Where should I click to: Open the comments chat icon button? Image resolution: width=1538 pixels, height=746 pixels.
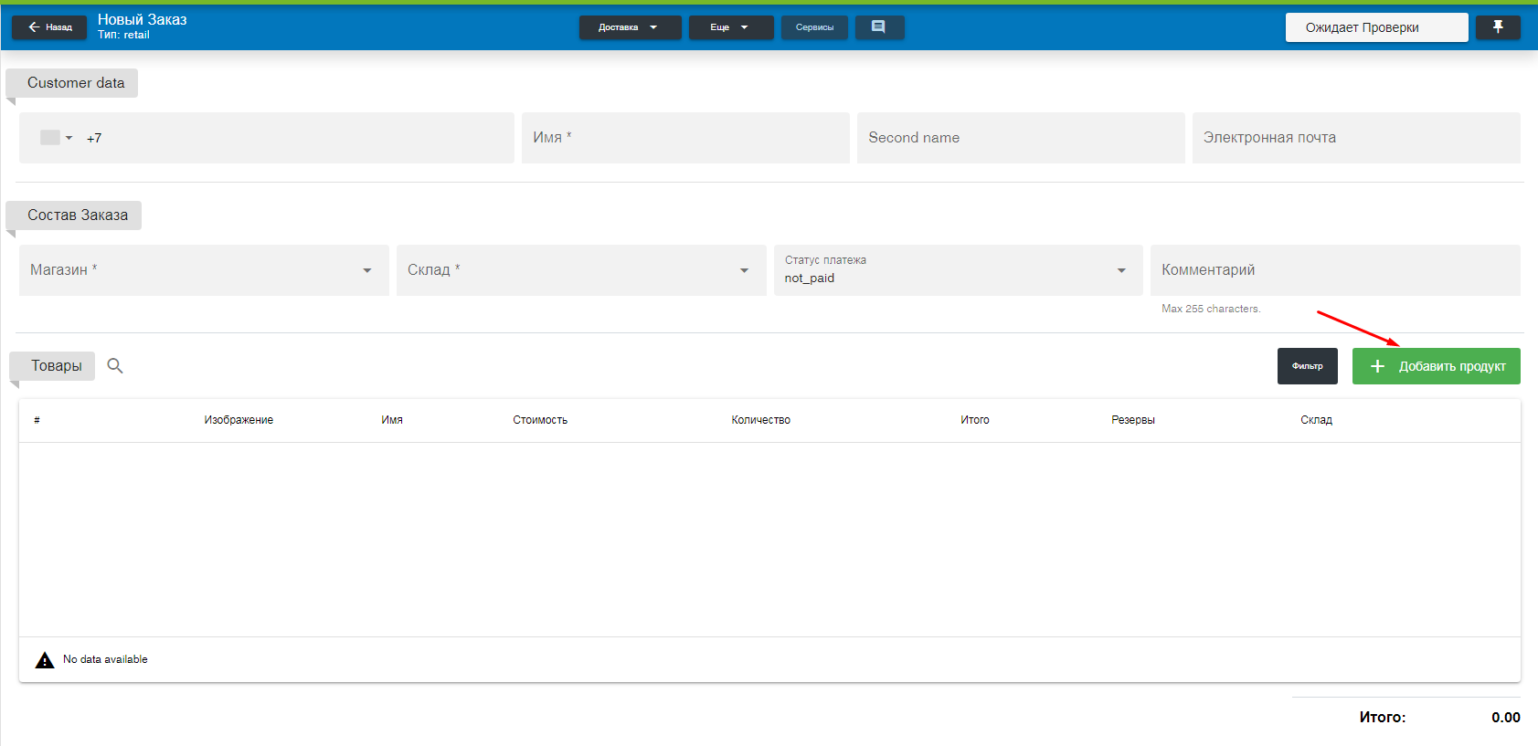coord(879,27)
